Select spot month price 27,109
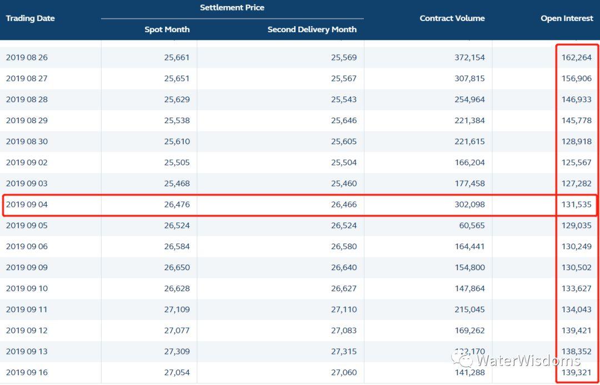The height and width of the screenshot is (385, 600). coord(177,310)
